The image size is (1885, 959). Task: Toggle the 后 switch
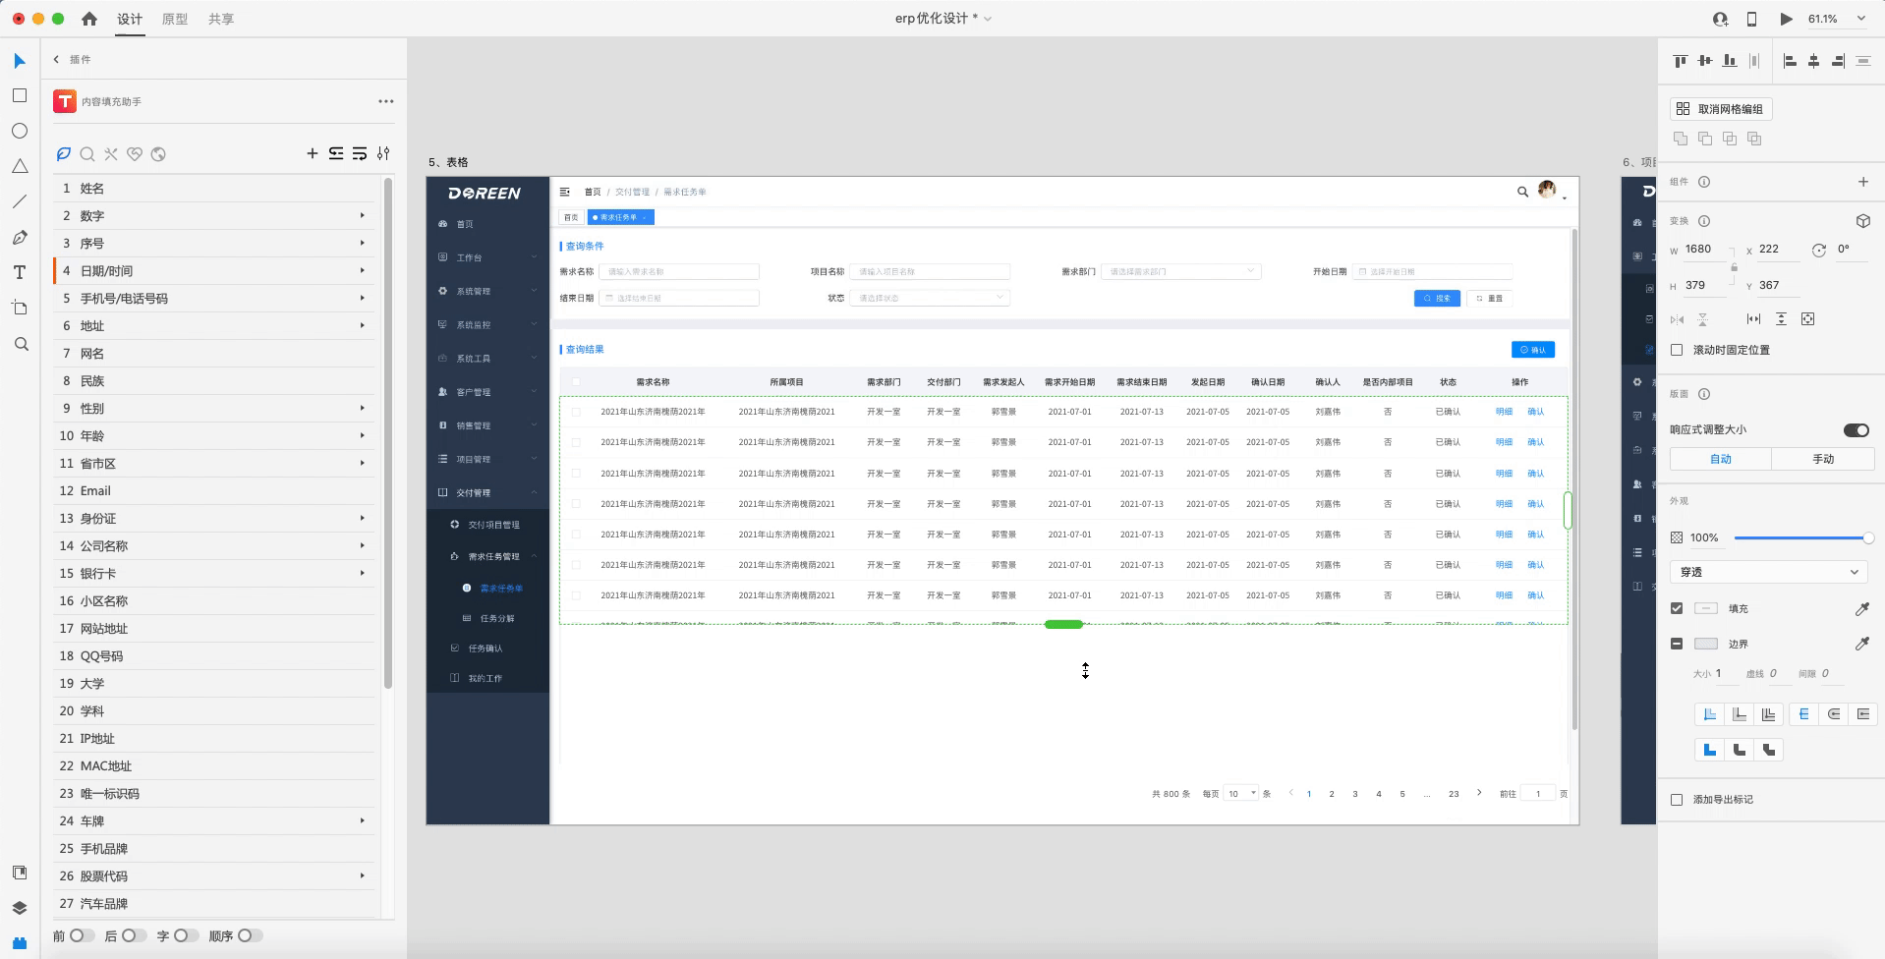click(x=135, y=935)
